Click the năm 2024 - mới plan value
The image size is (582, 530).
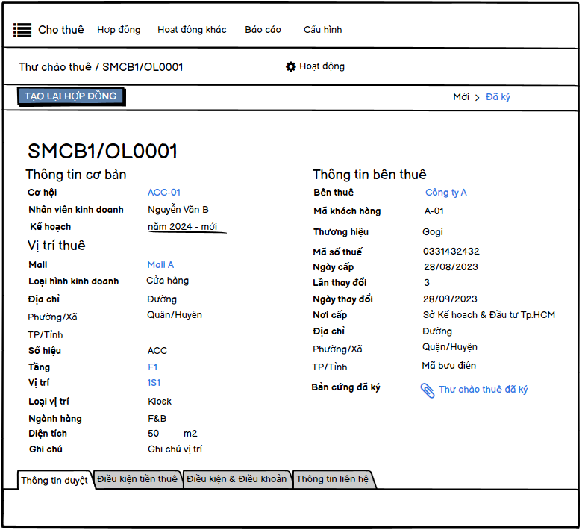pos(182,227)
